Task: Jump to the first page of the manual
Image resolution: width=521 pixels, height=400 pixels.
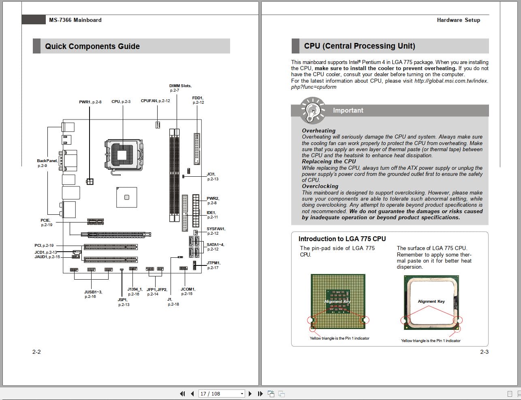Action: pos(183,394)
